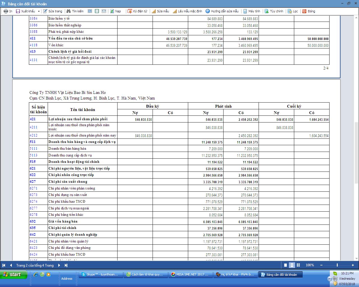Click the zoom out minus button
The height and width of the screenshot is (287, 359).
click(321, 265)
